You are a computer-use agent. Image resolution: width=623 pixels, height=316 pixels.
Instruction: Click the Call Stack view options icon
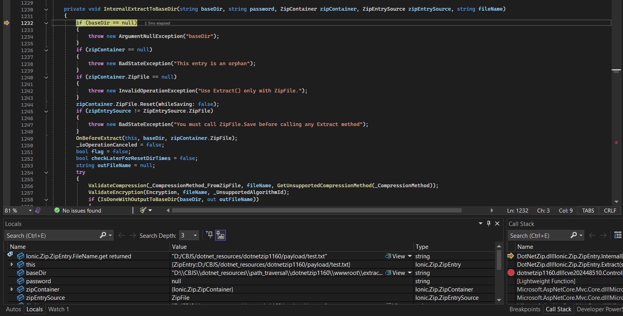[x=617, y=235]
